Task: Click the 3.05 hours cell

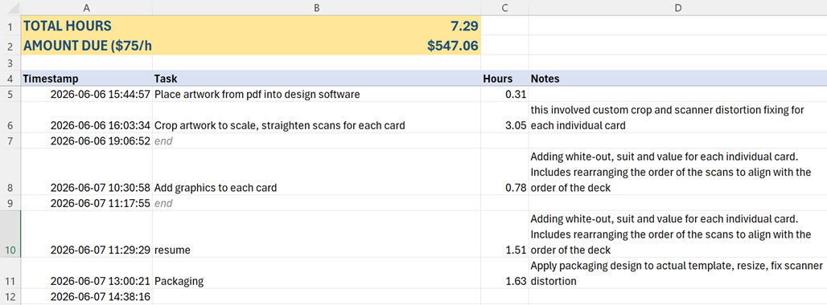Action: pyautogui.click(x=504, y=117)
